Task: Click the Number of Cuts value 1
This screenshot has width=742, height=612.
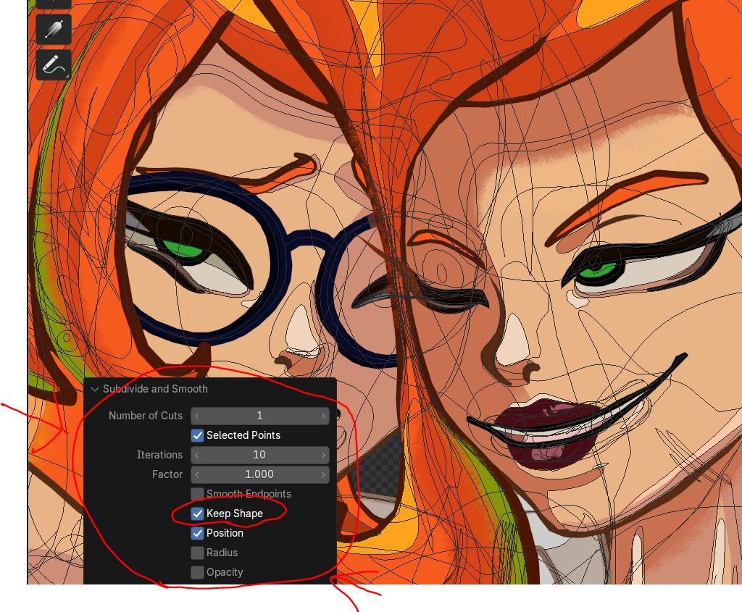Action: pos(259,416)
